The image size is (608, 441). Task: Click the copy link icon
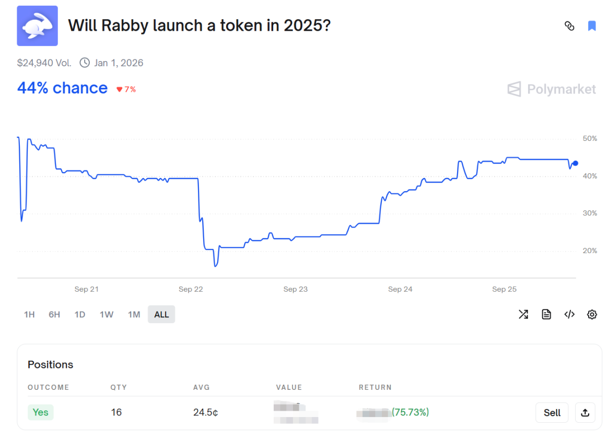569,26
